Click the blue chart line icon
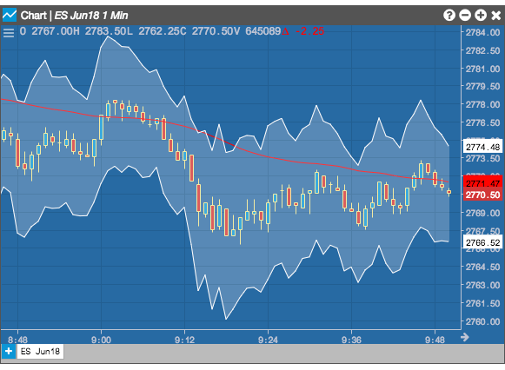The image size is (505, 370). click(10, 15)
